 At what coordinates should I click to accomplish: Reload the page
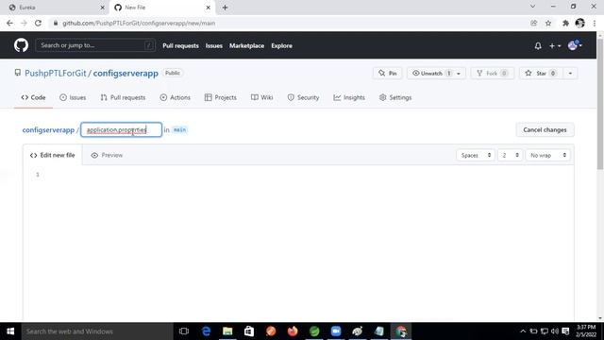tap(38, 23)
